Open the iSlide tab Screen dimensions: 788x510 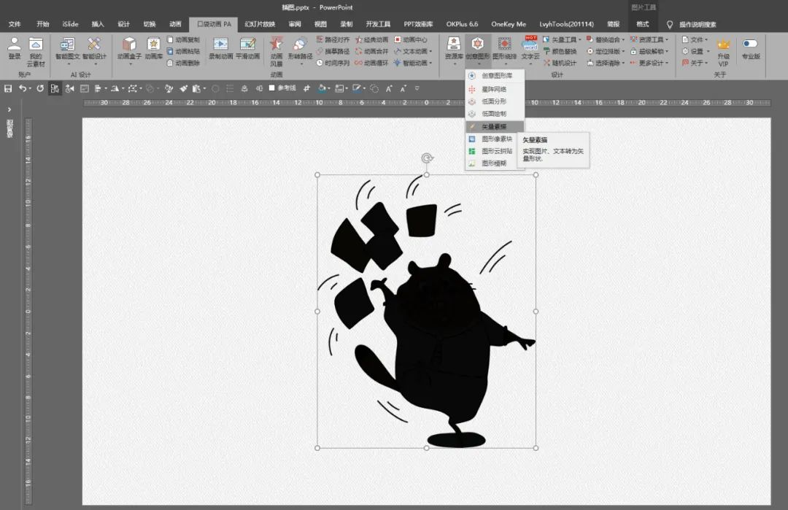click(70, 24)
